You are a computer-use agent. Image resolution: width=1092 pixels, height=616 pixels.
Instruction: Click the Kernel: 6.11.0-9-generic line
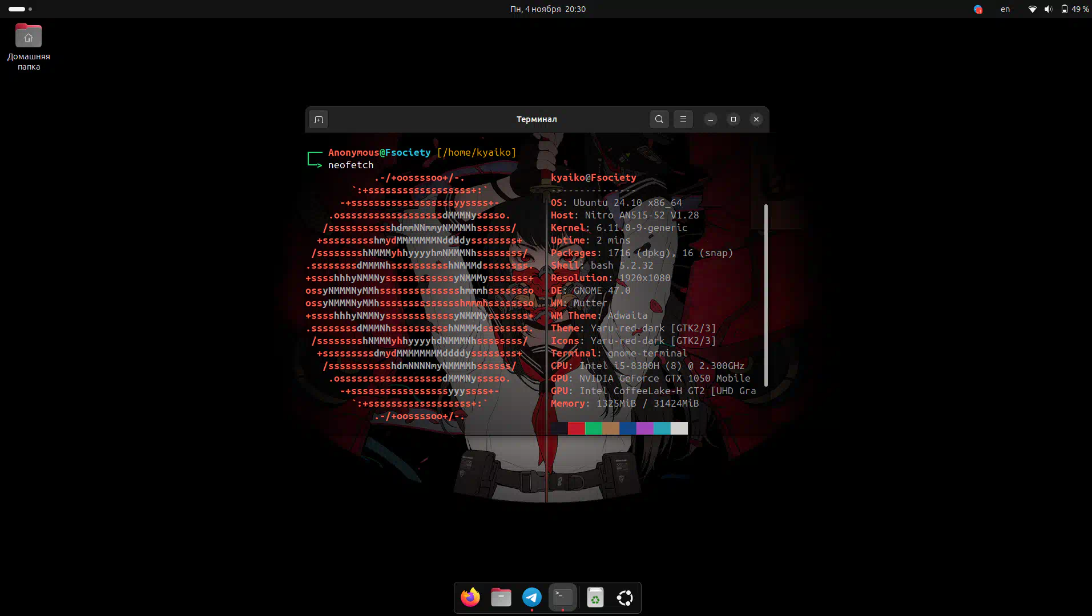pyautogui.click(x=619, y=228)
